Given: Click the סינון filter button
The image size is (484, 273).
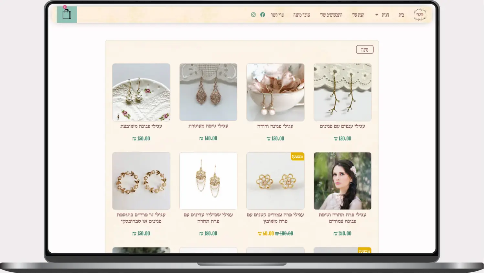Looking at the screenshot, I should tap(365, 50).
